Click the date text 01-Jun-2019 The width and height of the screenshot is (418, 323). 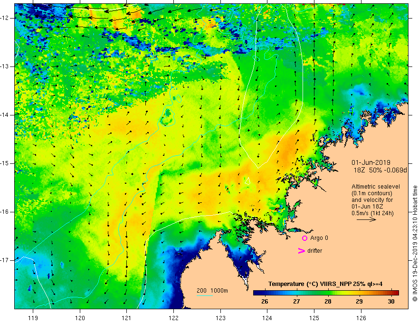(371, 162)
